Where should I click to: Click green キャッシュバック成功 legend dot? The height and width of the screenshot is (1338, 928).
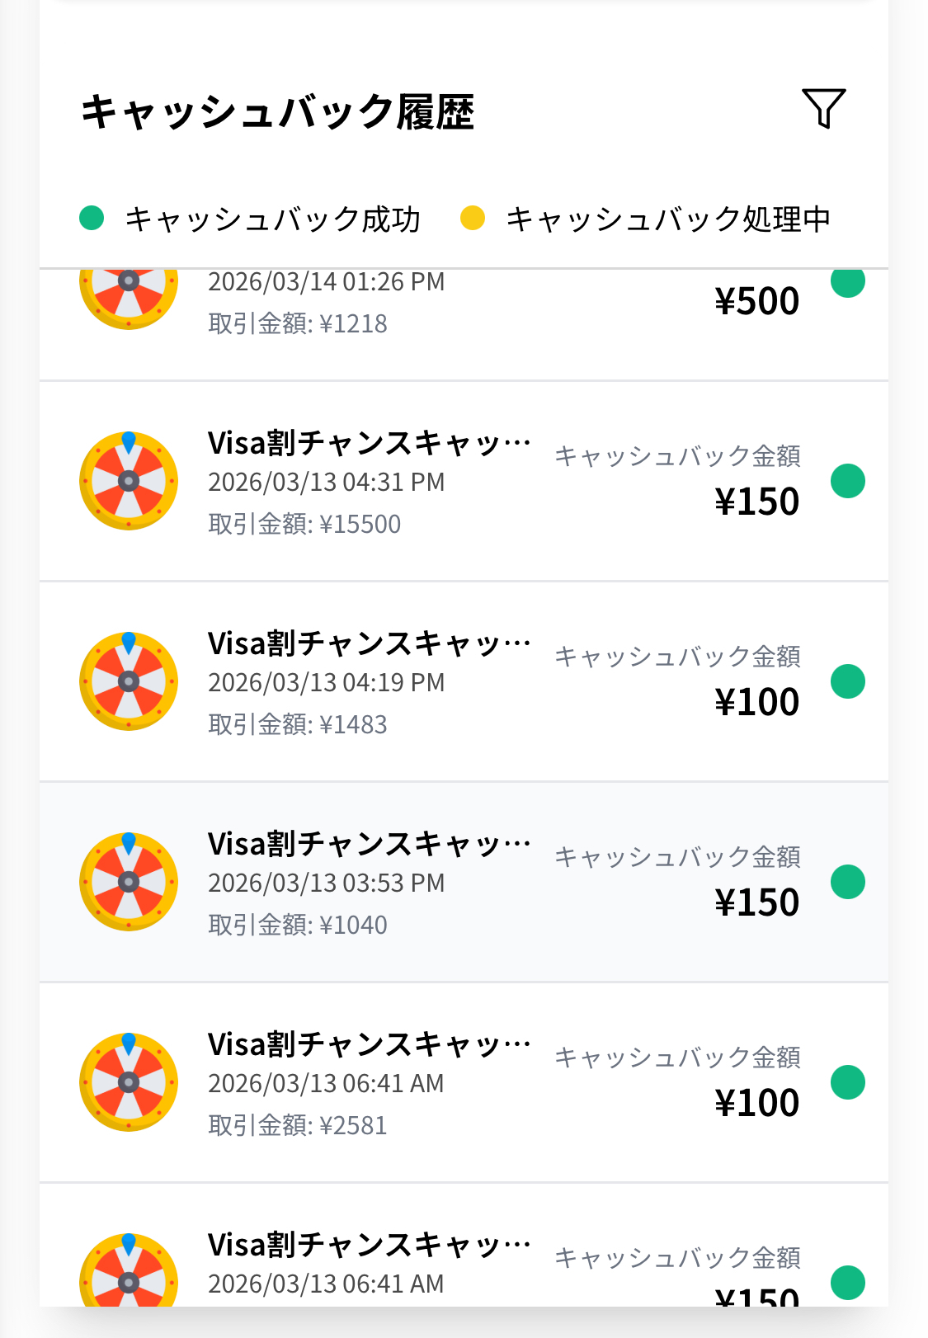tap(92, 219)
